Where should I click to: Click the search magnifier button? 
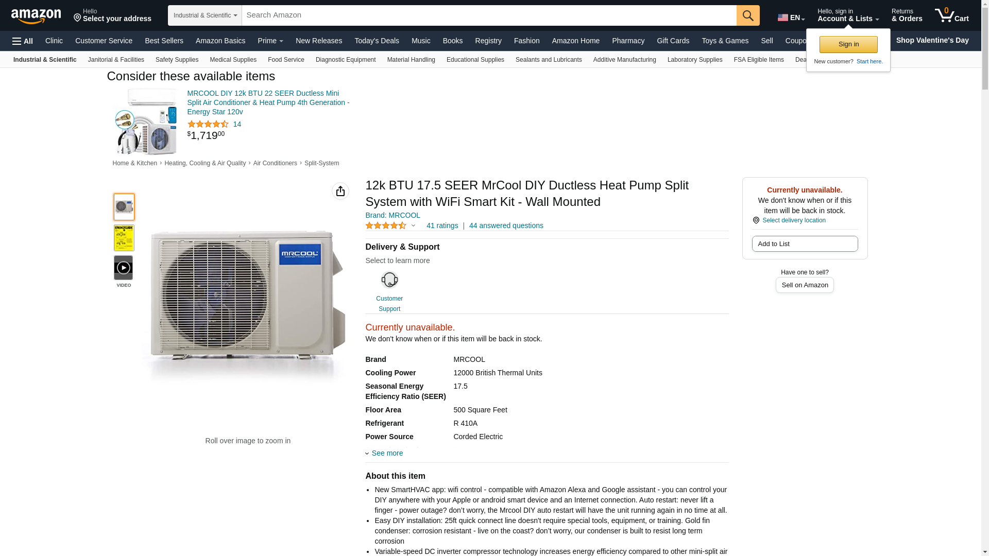pyautogui.click(x=748, y=15)
